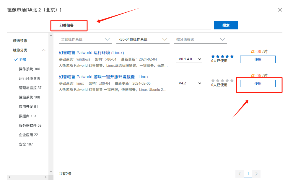Select the 企业应用 22 category
The width and height of the screenshot is (288, 187).
coord(28,135)
